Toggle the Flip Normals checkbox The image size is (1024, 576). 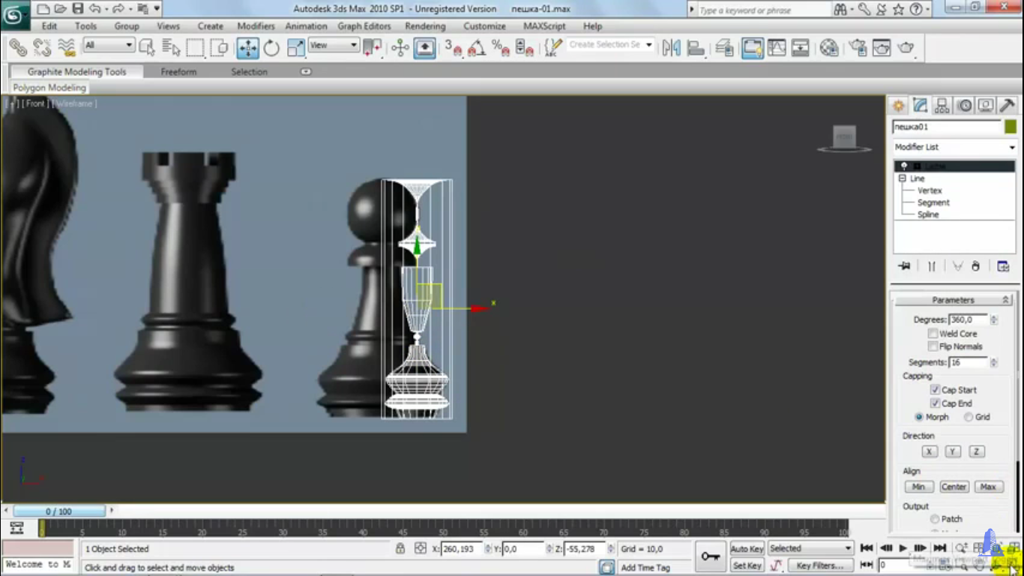(933, 346)
